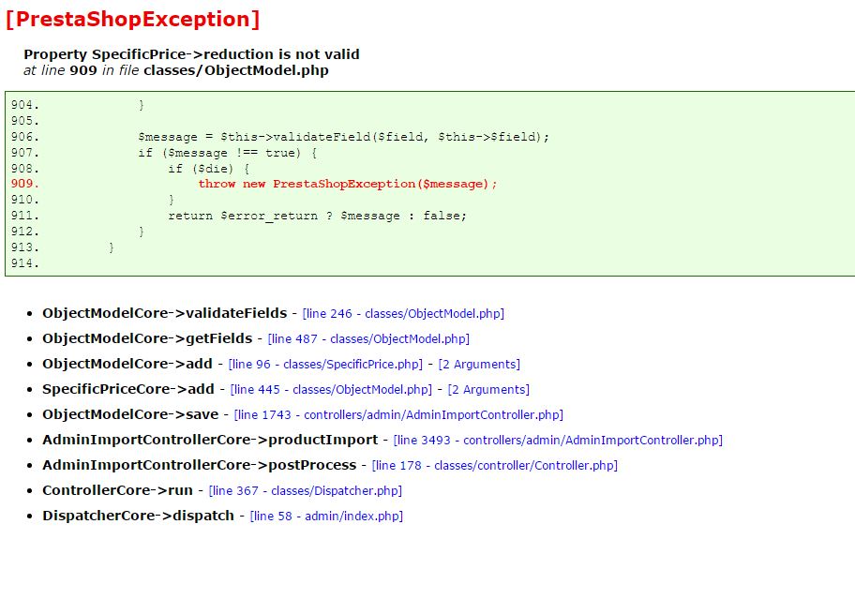This screenshot has height=614, width=855.
Task: Click highlighted code line 909 throw statement
Action: (x=347, y=184)
